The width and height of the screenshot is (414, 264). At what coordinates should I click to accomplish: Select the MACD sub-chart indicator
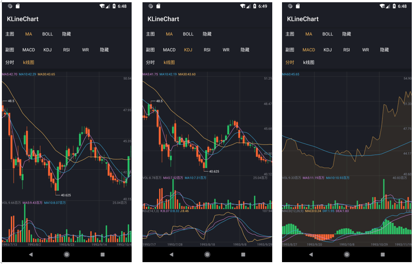[28, 50]
